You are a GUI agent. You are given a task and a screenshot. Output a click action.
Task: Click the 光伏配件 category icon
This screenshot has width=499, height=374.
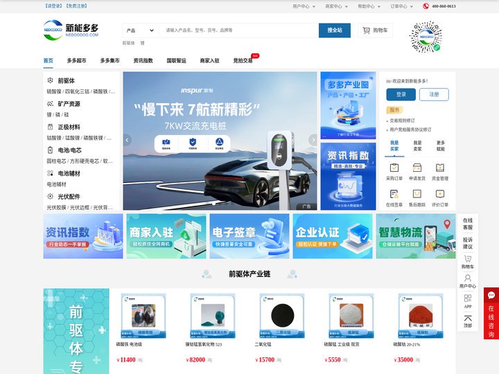[x=51, y=197]
